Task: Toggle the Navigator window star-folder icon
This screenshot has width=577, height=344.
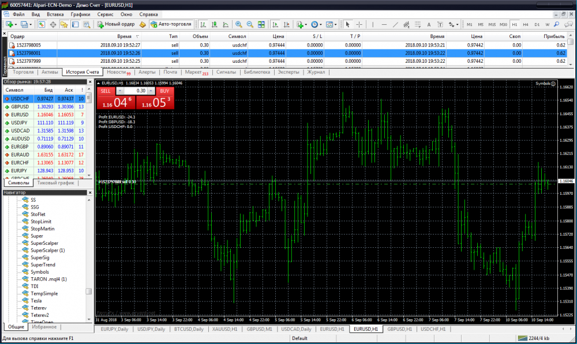Action: tap(64, 24)
